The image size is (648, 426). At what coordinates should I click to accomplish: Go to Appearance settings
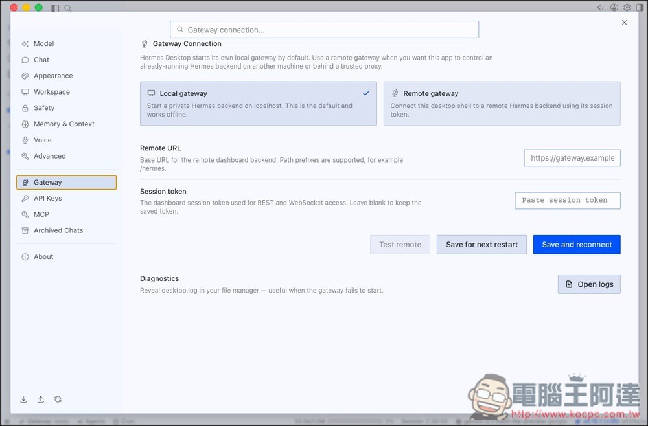coord(66,76)
